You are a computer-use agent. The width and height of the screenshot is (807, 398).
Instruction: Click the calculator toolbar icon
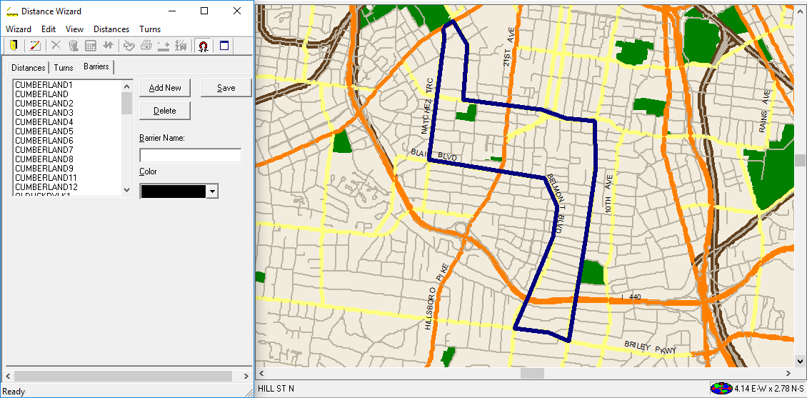(x=91, y=46)
